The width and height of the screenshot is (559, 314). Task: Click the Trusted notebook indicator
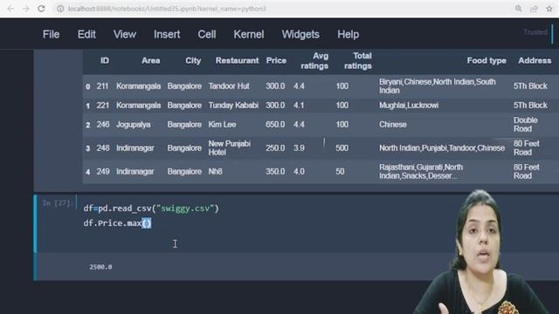(535, 32)
